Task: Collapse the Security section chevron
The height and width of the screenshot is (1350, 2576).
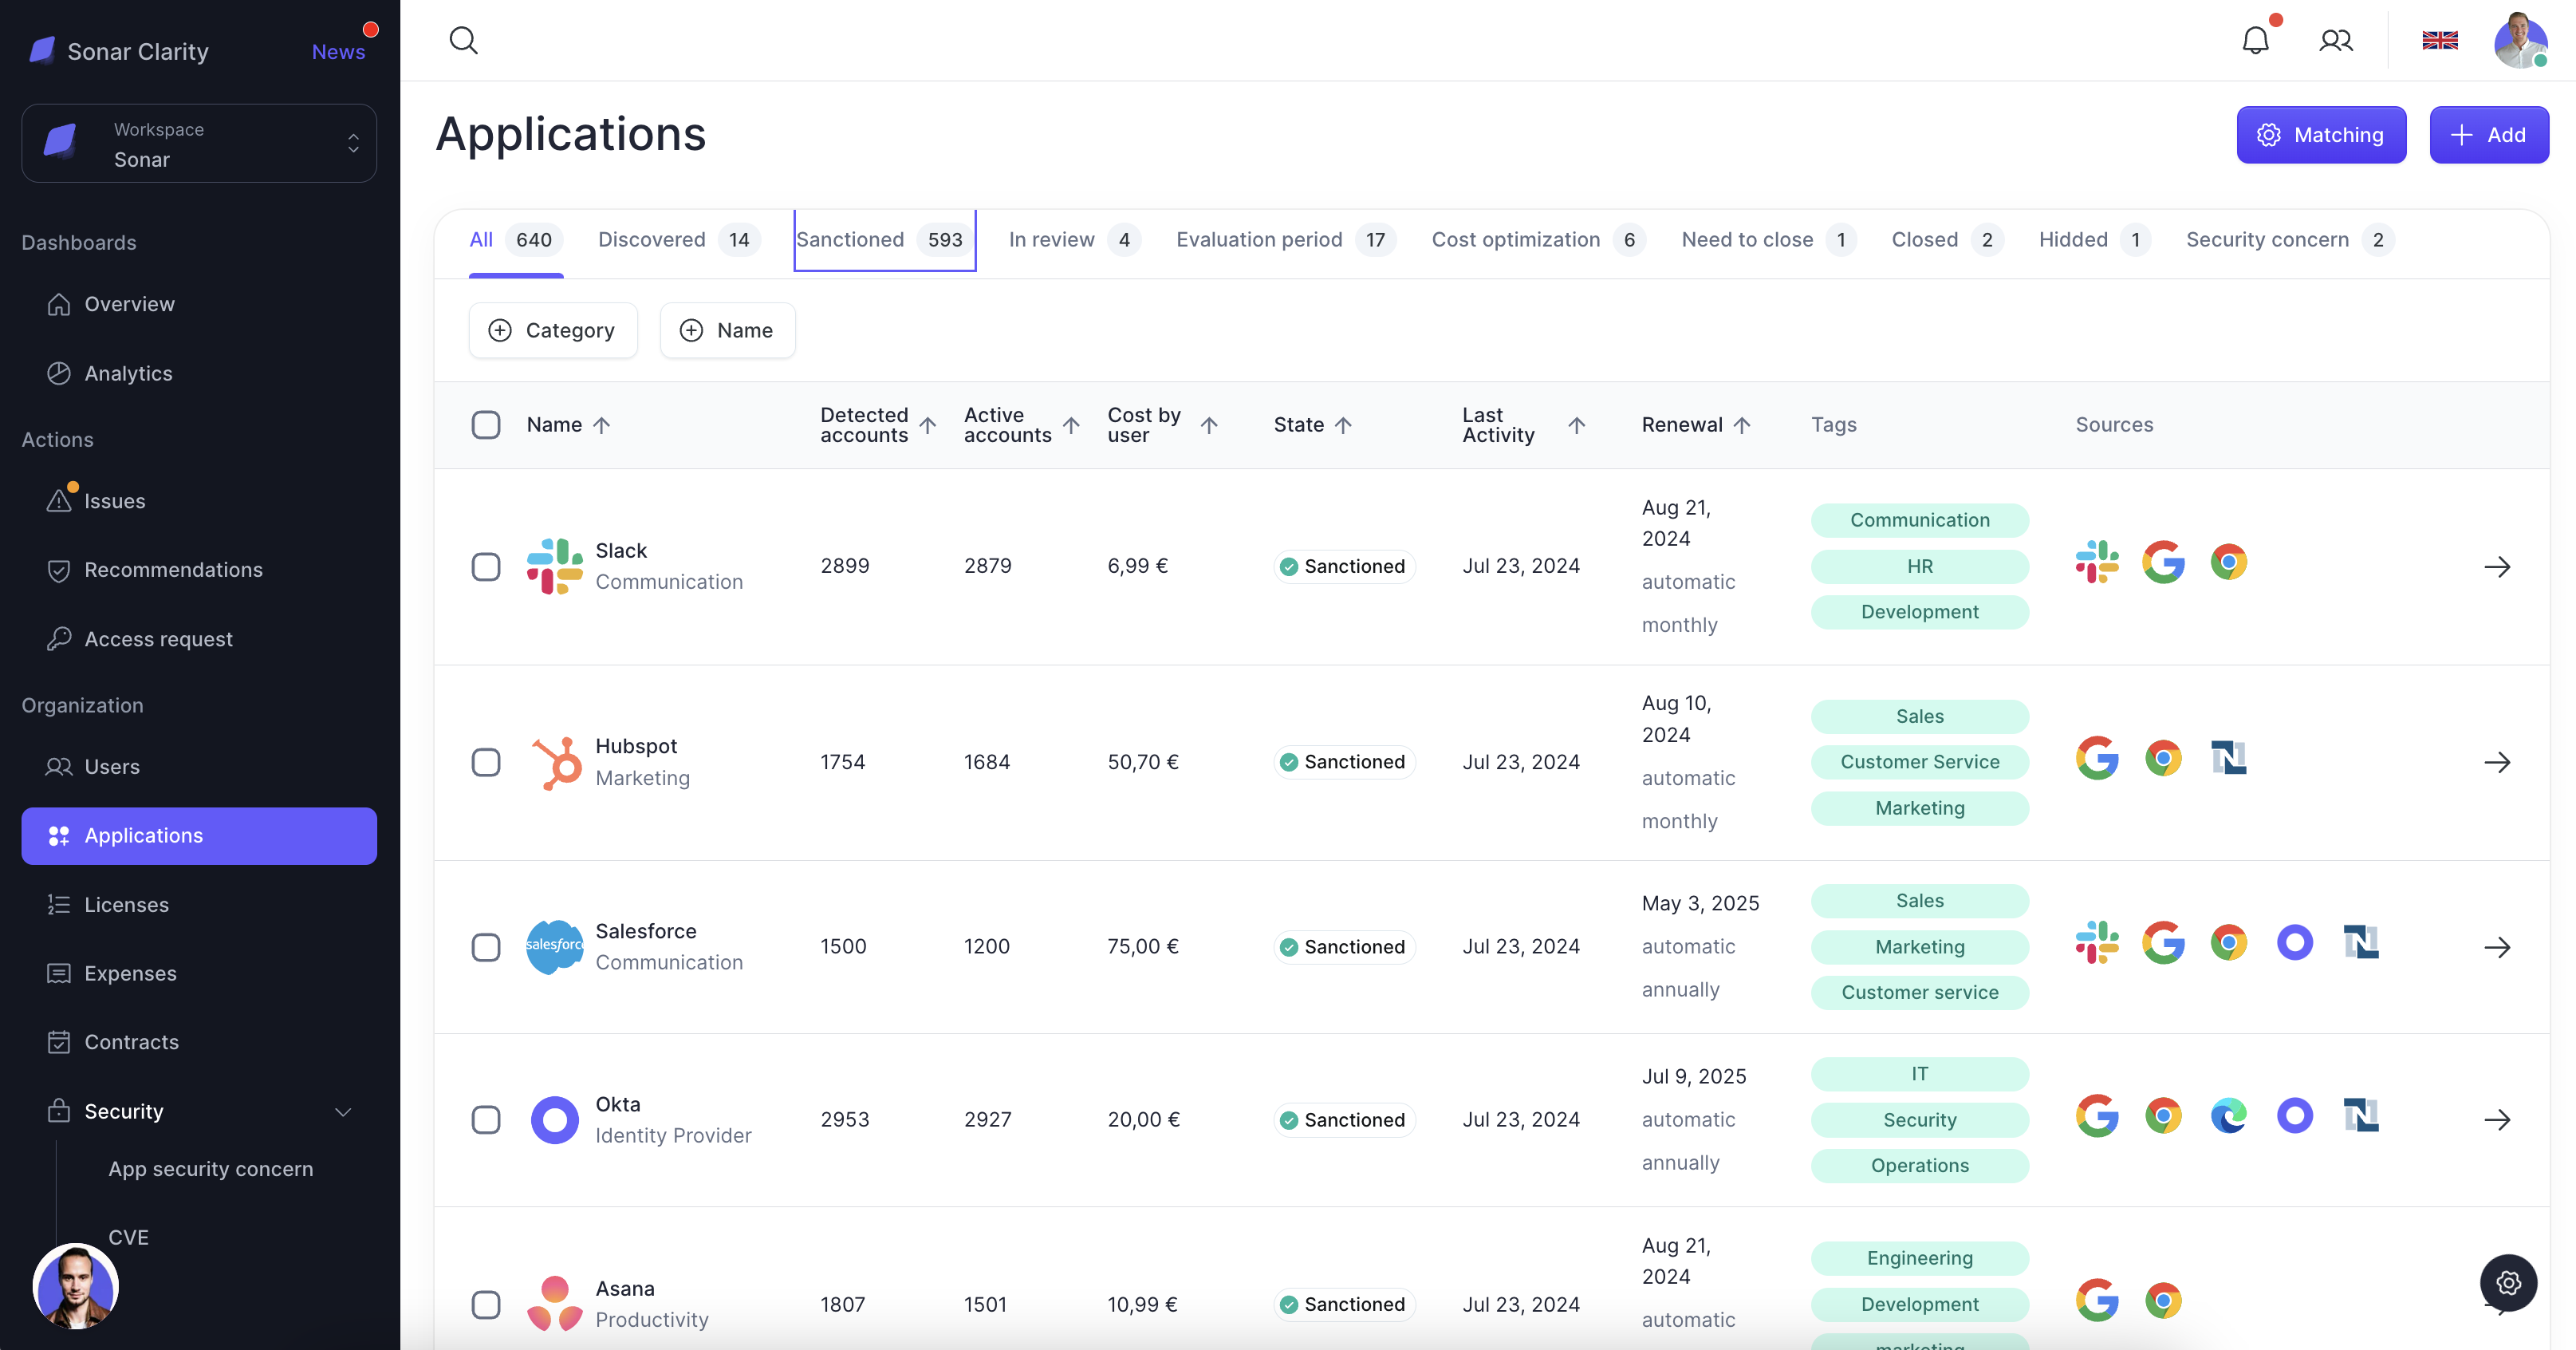Action: 343,1111
